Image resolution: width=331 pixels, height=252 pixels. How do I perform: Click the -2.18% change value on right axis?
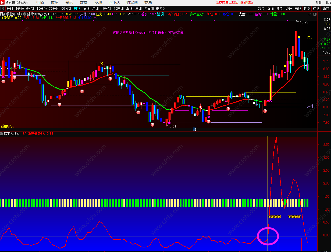(325, 48)
